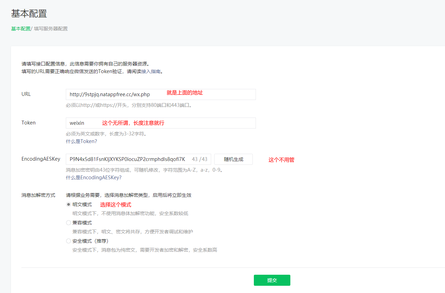Screen dimensions: 445x293
Task: Click the 随机生成 (random generate) button
Action: tap(233, 159)
